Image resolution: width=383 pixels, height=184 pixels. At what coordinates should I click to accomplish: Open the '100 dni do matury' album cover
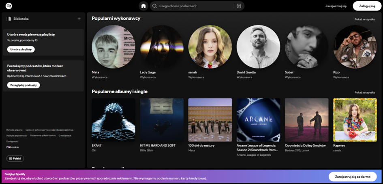[210, 120]
